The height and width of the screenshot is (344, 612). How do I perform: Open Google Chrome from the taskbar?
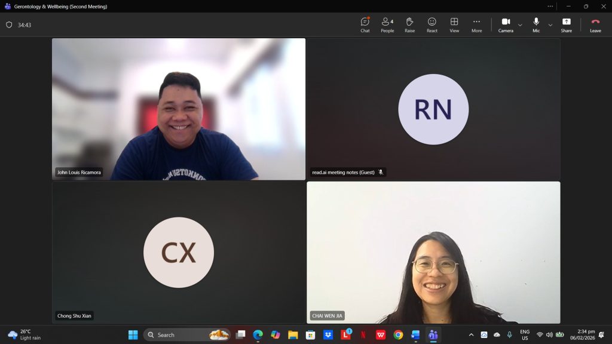(x=398, y=335)
